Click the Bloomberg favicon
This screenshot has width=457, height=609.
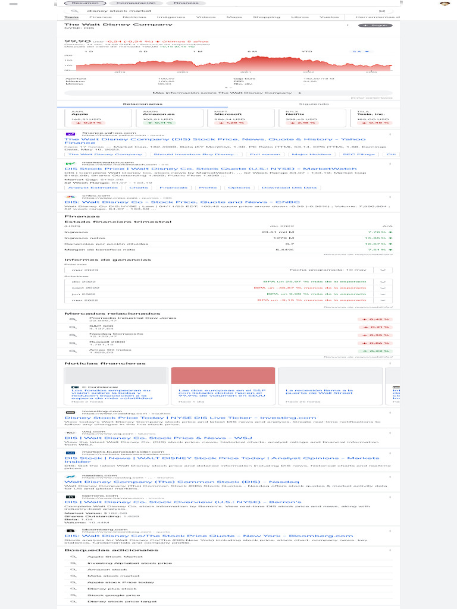click(70, 530)
